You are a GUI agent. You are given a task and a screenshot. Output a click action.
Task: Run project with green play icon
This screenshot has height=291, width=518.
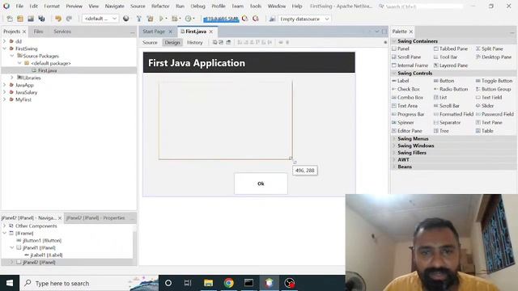coord(161,19)
